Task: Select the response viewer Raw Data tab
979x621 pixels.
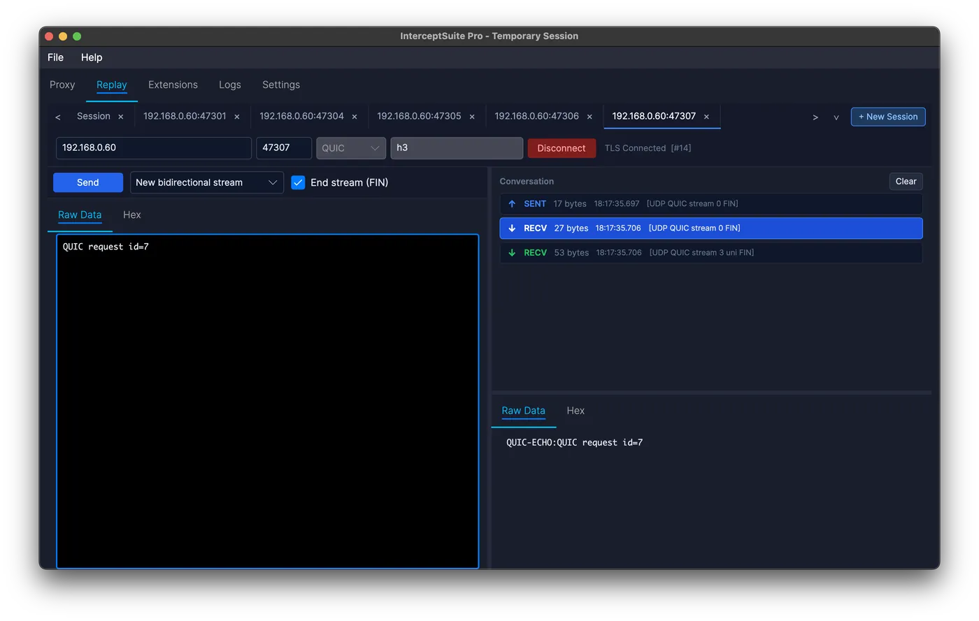Action: pos(523,411)
